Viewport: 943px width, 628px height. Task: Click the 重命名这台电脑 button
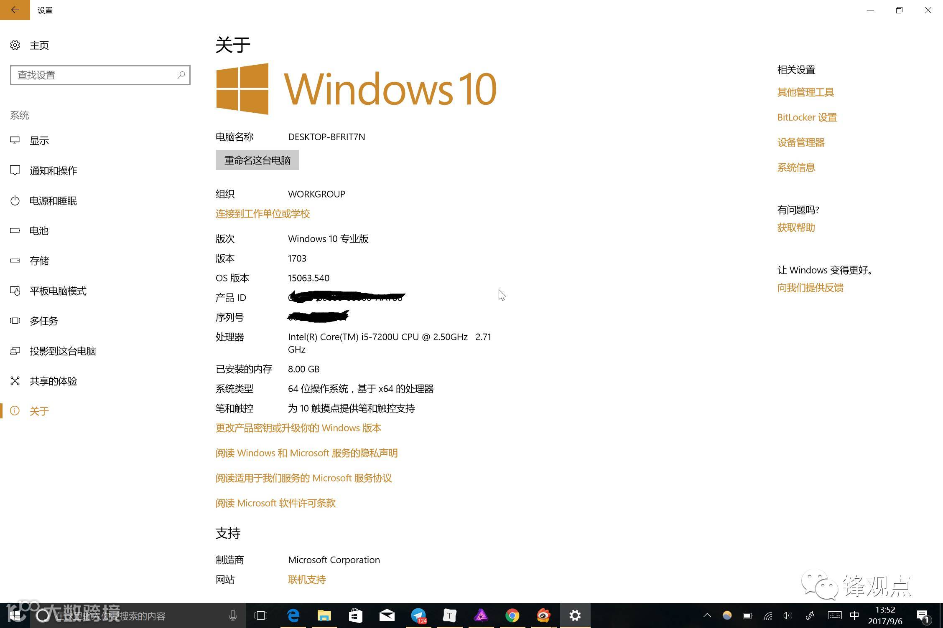(257, 160)
